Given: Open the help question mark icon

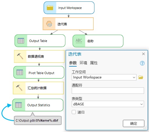Looking at the screenshot, I should pyautogui.click(x=142, y=63).
